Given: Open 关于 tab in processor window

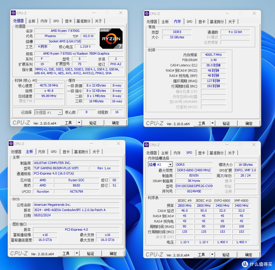Looking at the screenshot, I should 98,21.
